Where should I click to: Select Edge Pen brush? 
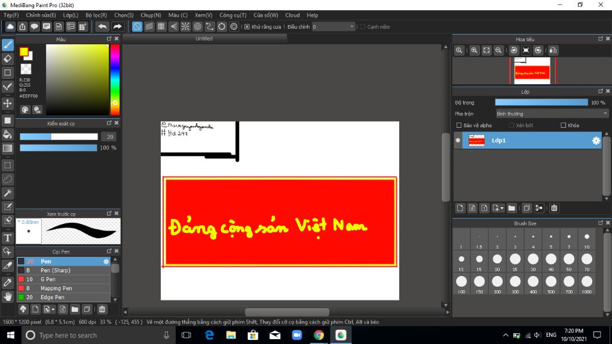click(x=63, y=297)
